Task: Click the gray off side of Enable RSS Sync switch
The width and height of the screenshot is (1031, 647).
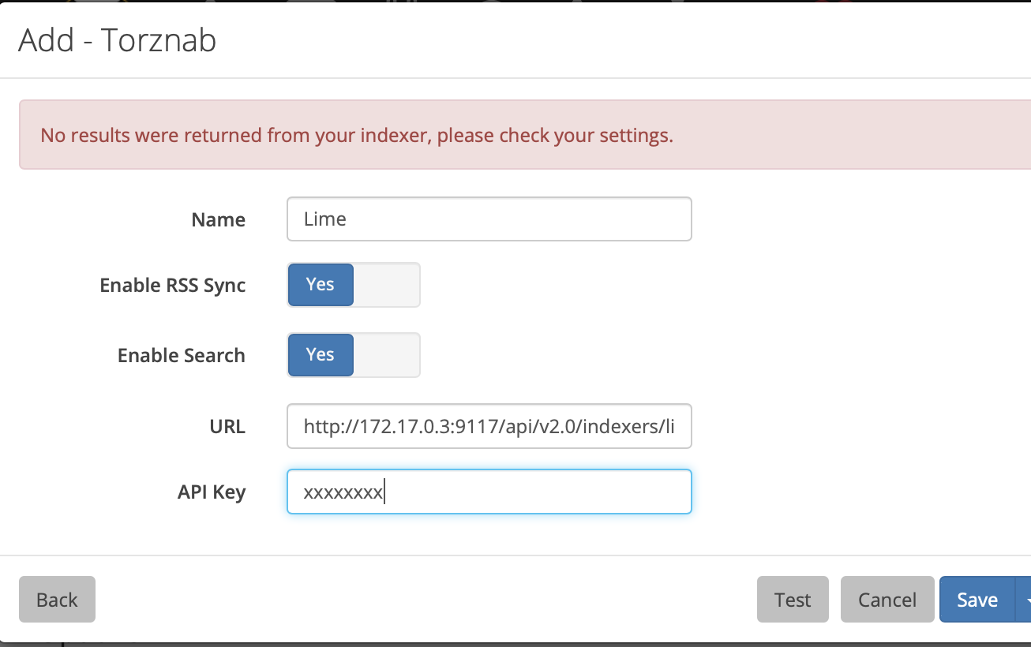Action: 386,285
